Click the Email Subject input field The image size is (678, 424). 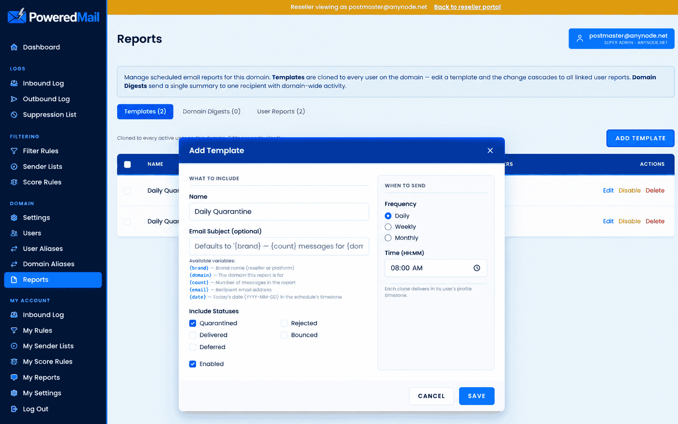click(x=279, y=246)
